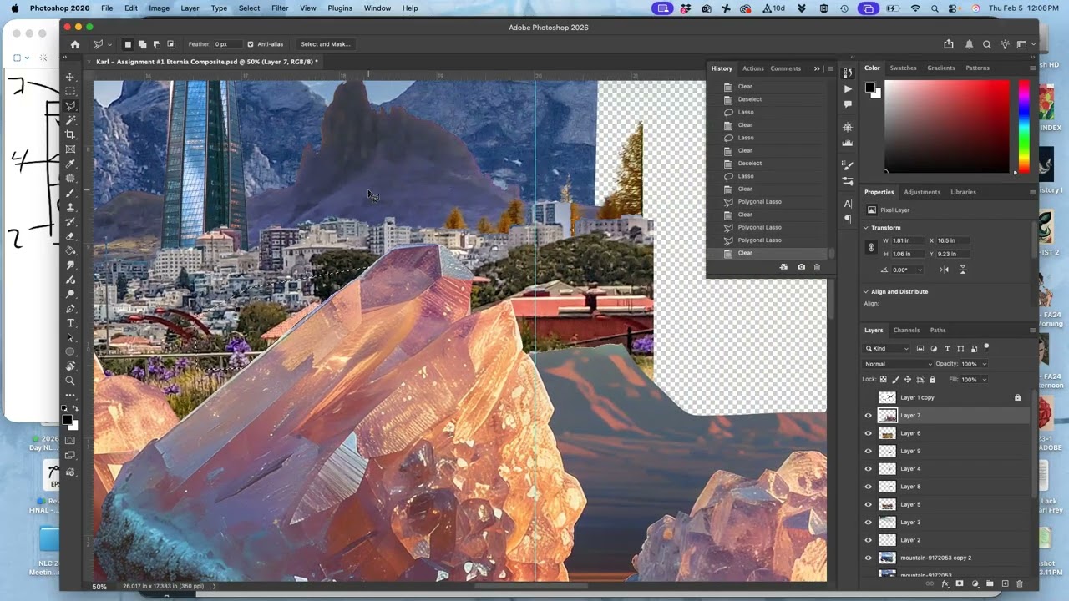Hide Layer 7 visibility eye

click(868, 416)
